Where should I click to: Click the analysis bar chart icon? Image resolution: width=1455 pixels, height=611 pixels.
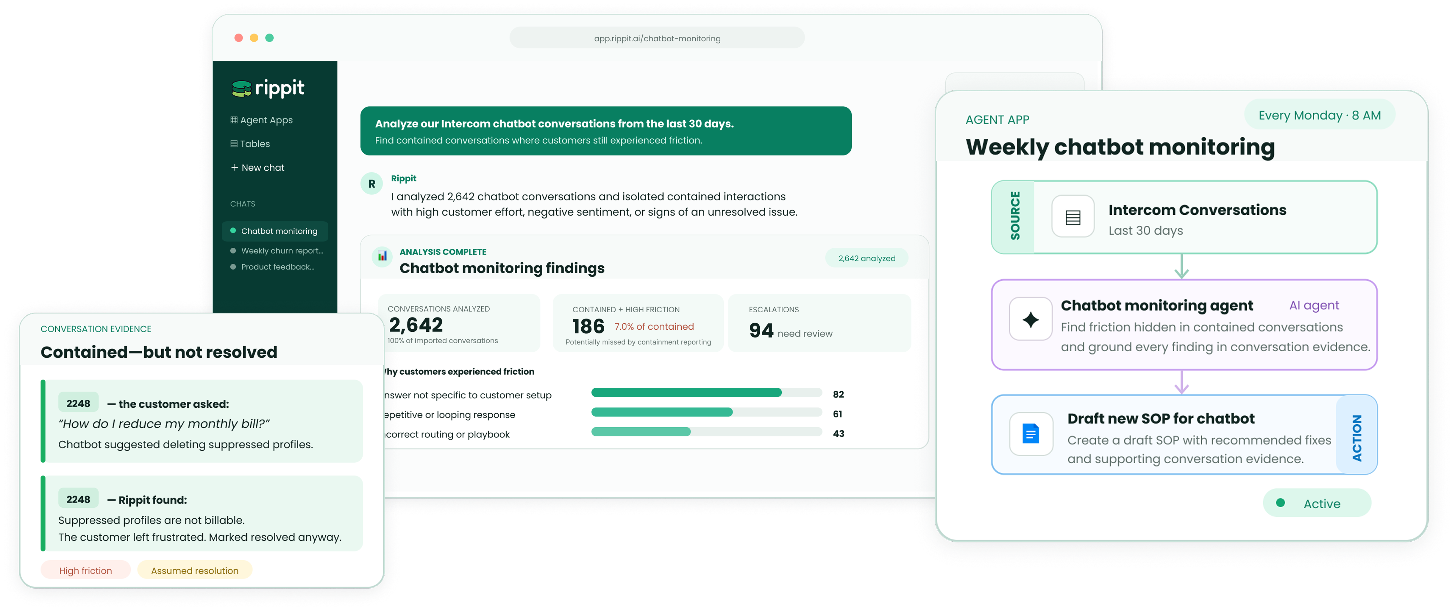pyautogui.click(x=383, y=256)
